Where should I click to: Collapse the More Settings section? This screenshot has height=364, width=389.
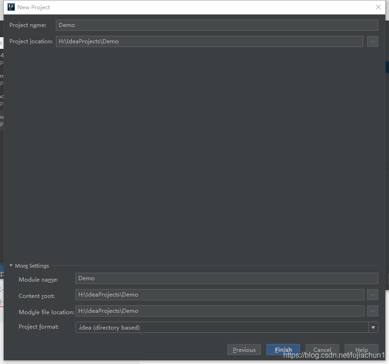tap(11, 266)
